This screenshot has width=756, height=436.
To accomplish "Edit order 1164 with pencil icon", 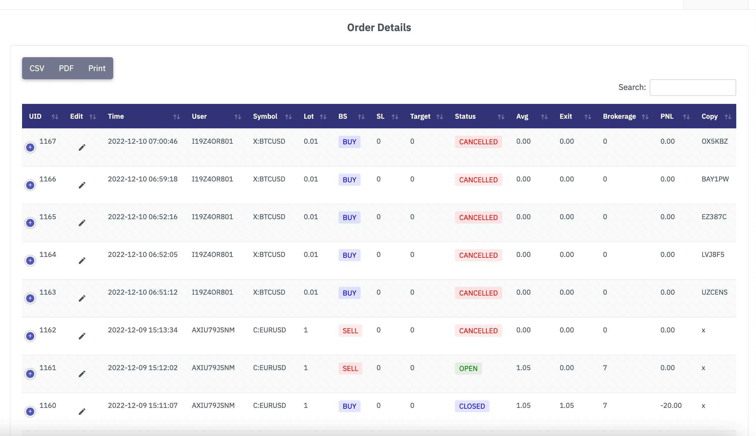I will click(82, 260).
